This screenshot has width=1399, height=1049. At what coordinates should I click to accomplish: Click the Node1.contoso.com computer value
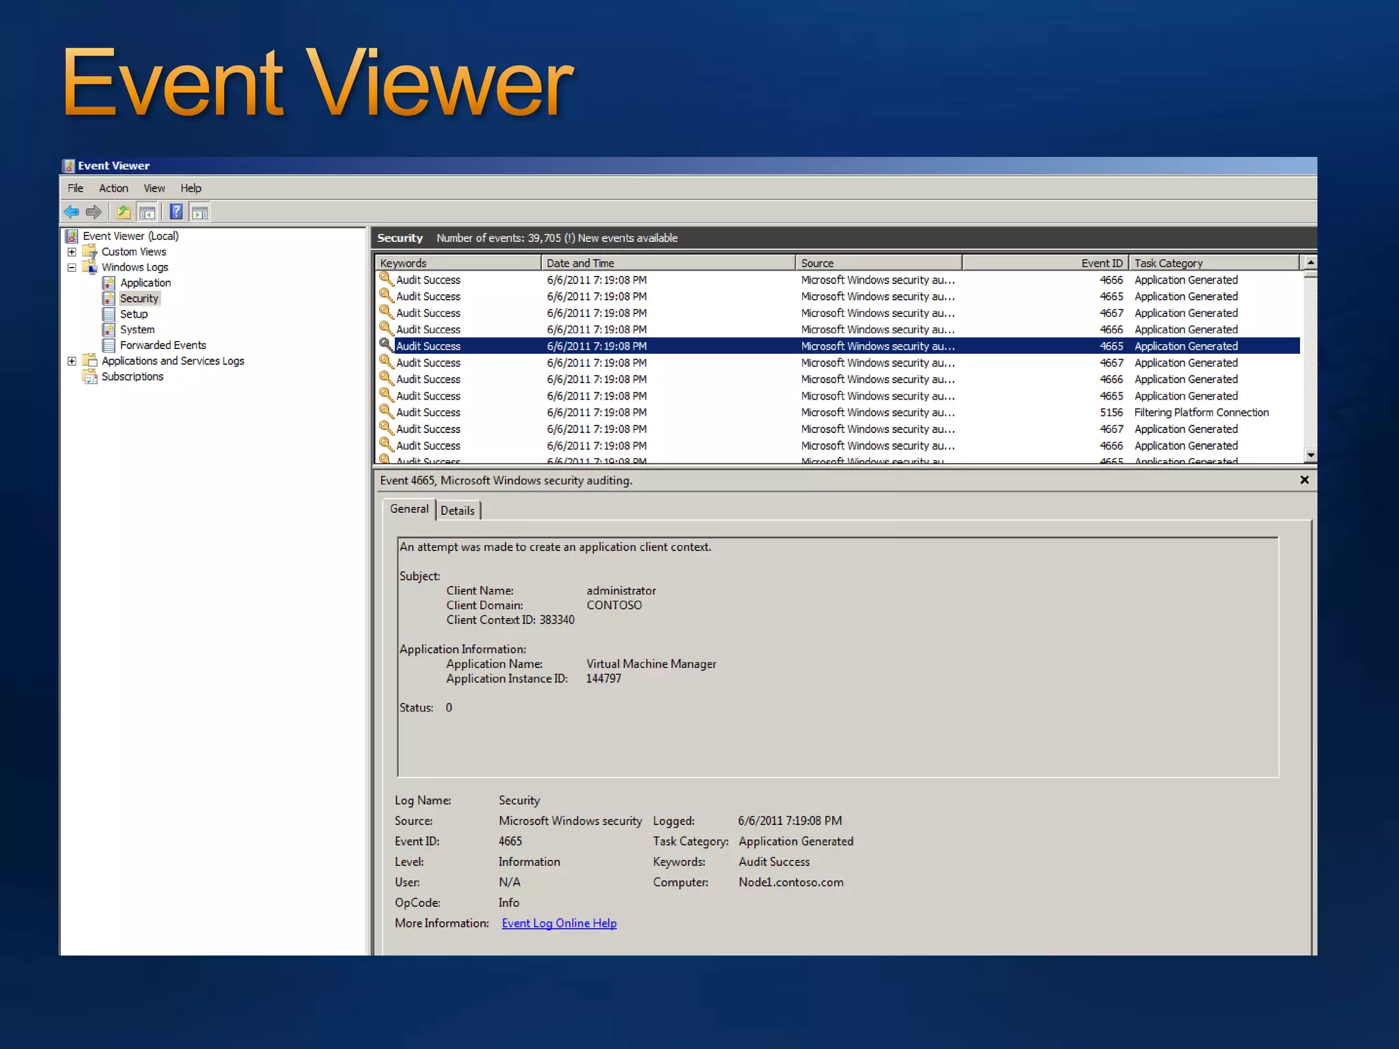click(791, 882)
